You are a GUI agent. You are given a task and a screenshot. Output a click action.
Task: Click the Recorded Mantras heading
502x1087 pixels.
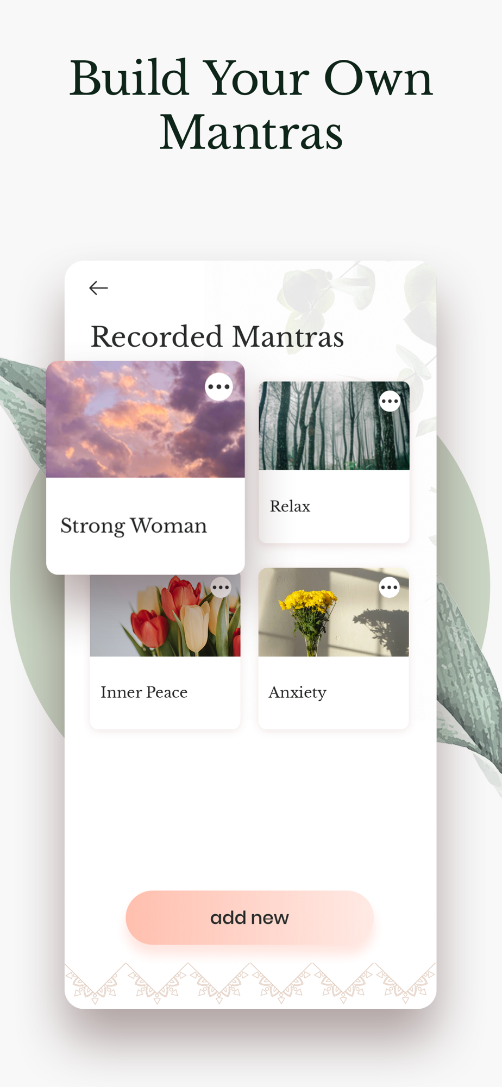tap(217, 336)
